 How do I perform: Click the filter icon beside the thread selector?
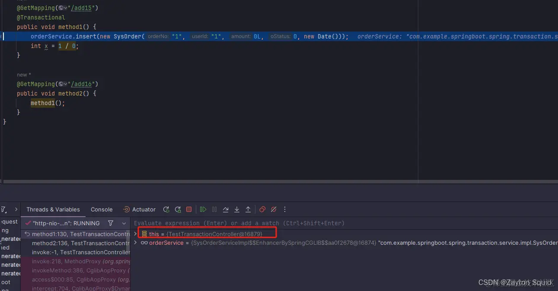(111, 223)
